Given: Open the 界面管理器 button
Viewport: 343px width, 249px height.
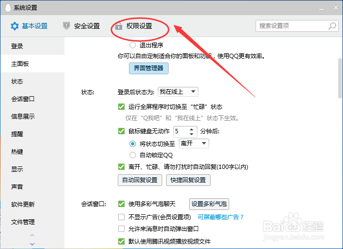Looking at the screenshot, I should tap(149, 68).
